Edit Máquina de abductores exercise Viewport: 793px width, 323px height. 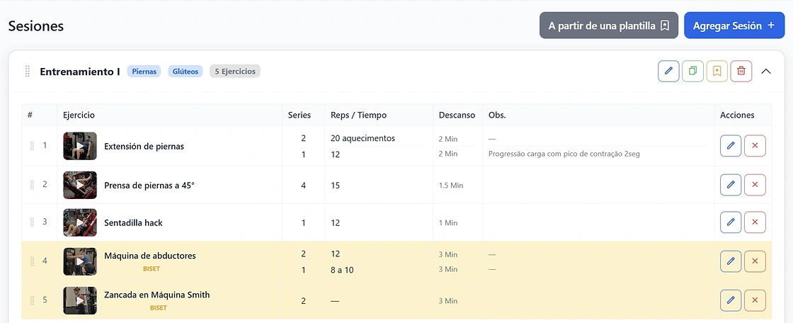[731, 261]
